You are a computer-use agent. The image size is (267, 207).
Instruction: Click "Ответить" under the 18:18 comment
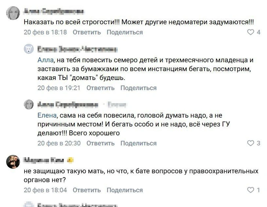[x=87, y=32]
